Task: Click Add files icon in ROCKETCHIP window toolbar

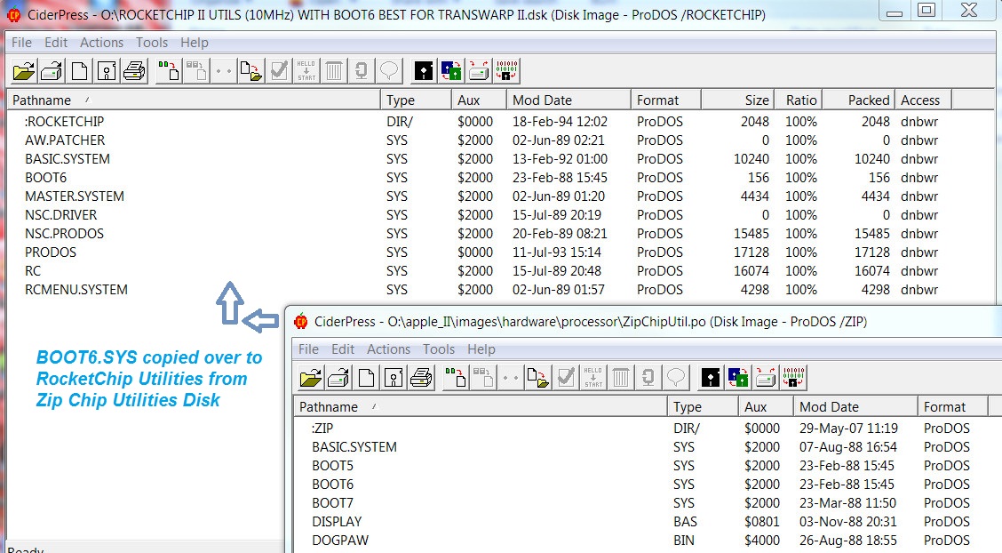Action: (x=169, y=70)
